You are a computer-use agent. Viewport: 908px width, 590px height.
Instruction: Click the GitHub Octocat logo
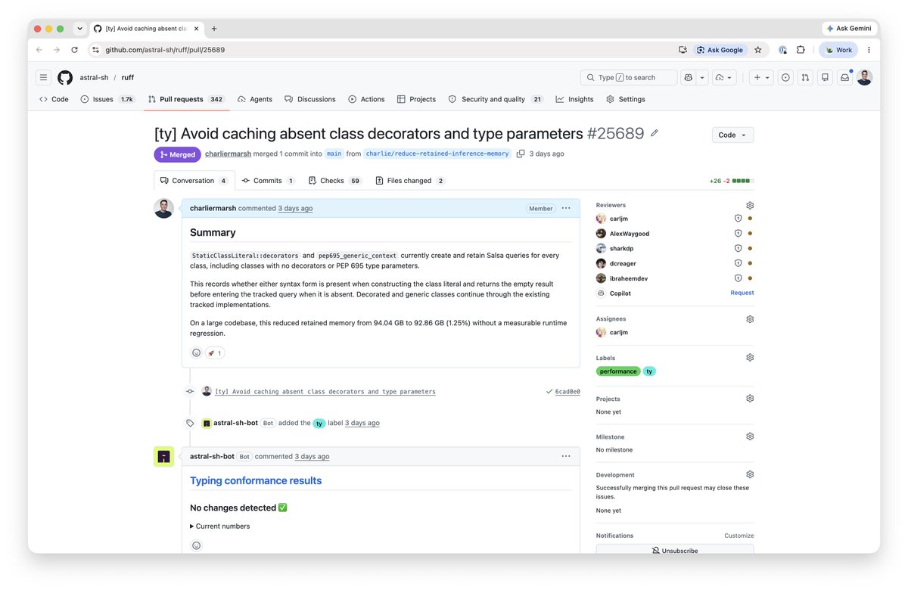[65, 77]
